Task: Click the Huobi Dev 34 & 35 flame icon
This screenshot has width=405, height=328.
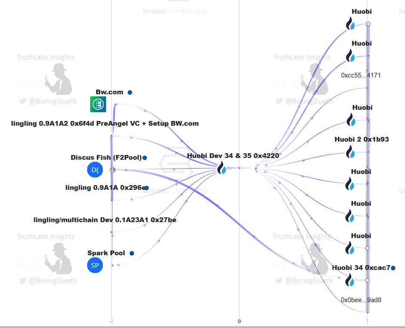Action: pos(222,169)
